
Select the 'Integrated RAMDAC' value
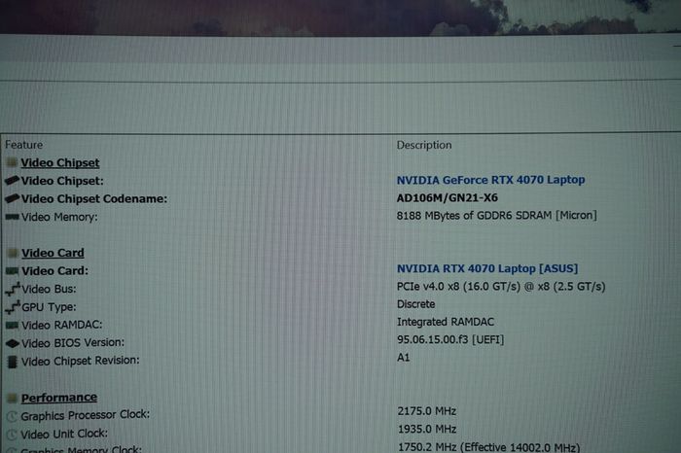tap(446, 322)
